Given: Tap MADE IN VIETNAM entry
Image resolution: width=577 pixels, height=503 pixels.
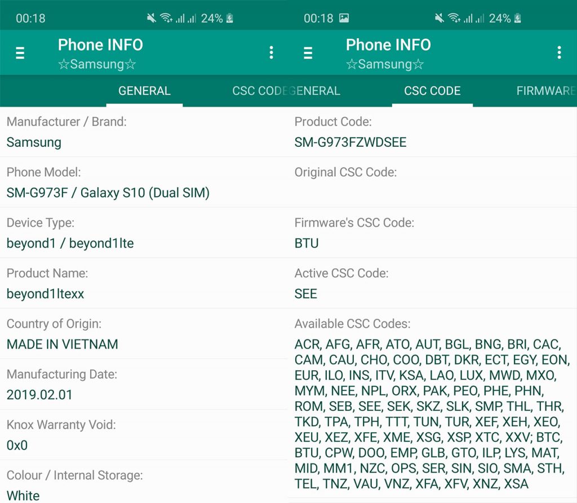Looking at the screenshot, I should click(63, 344).
